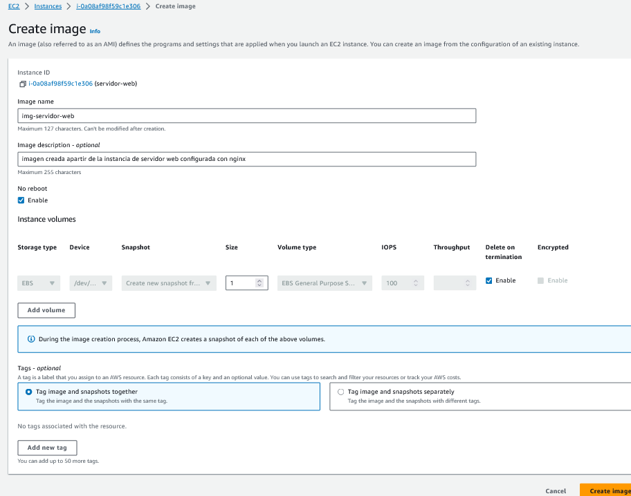Select Tag image and snapshots separately
This screenshot has height=496, width=631.
pos(340,392)
